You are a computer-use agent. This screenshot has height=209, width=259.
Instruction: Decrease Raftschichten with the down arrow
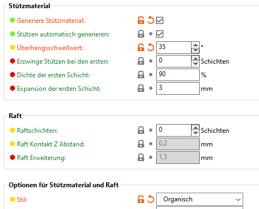click(x=195, y=133)
